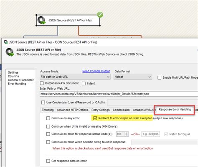Check Continue on error when specific string found

(x=48, y=142)
